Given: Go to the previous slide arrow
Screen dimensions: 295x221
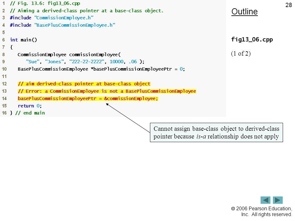Looking at the screenshot, I should (x=265, y=200).
